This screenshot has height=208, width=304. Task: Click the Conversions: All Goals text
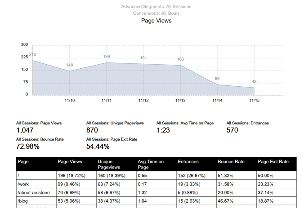click(156, 13)
